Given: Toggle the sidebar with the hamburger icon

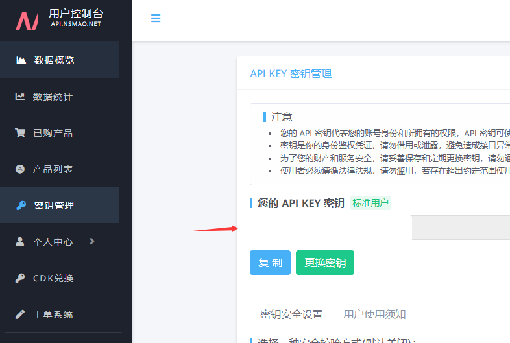Looking at the screenshot, I should click(x=156, y=19).
